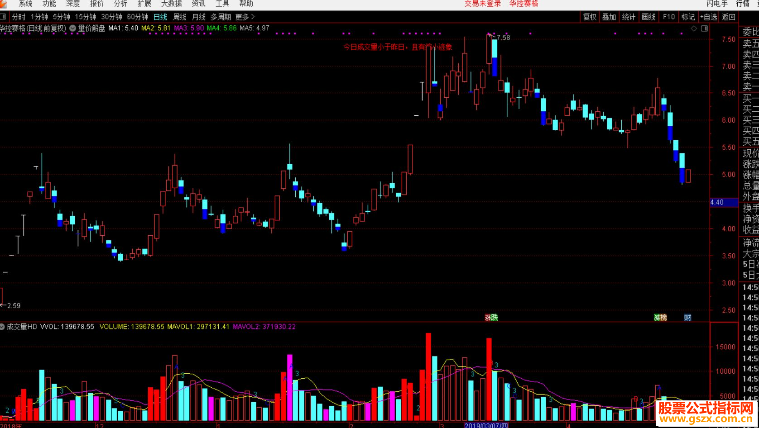Image resolution: width=759 pixels, height=428 pixels.
Task: Select the 5分钟 period
Action: 62,17
